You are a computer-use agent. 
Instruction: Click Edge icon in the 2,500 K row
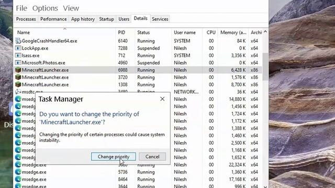[18, 143]
